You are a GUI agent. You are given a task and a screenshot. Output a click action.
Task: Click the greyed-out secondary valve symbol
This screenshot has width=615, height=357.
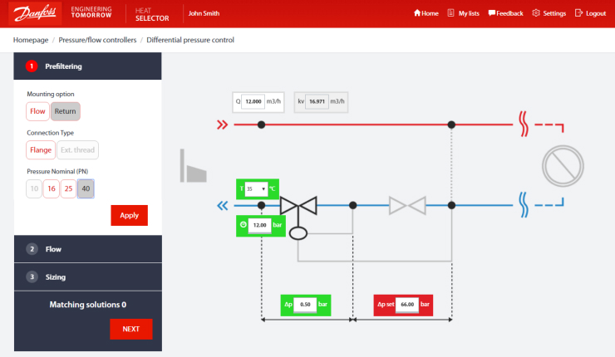click(407, 205)
